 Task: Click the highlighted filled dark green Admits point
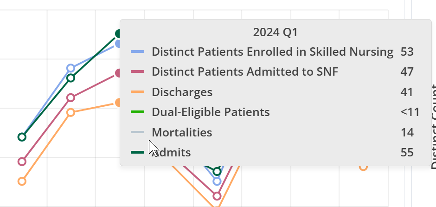click(118, 34)
